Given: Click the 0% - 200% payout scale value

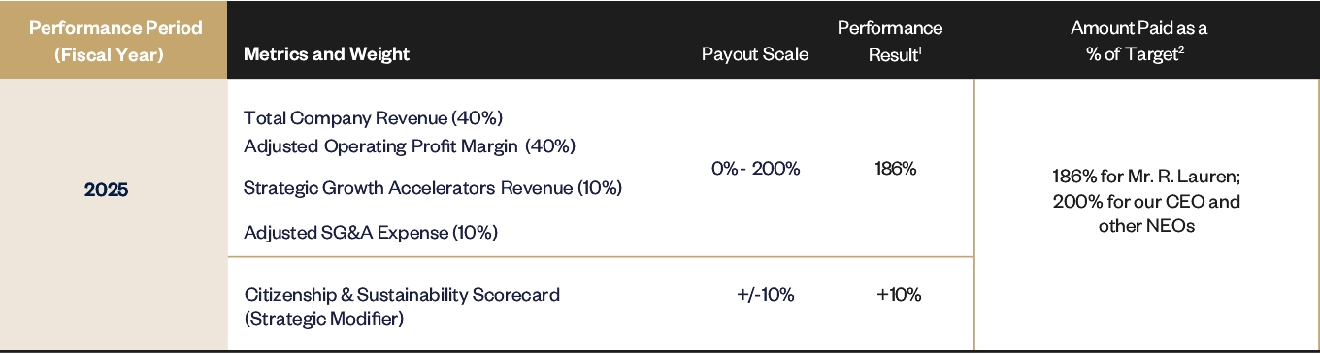Looking at the screenshot, I should click(x=755, y=169).
